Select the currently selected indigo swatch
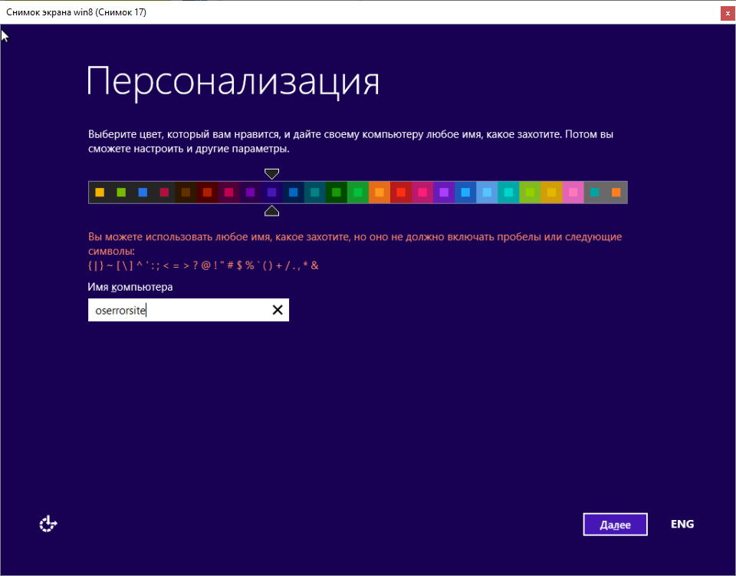 click(x=271, y=193)
